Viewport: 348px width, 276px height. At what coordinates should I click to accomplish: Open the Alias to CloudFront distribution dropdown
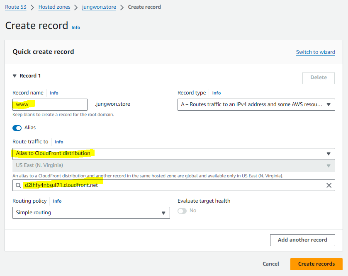coord(173,154)
